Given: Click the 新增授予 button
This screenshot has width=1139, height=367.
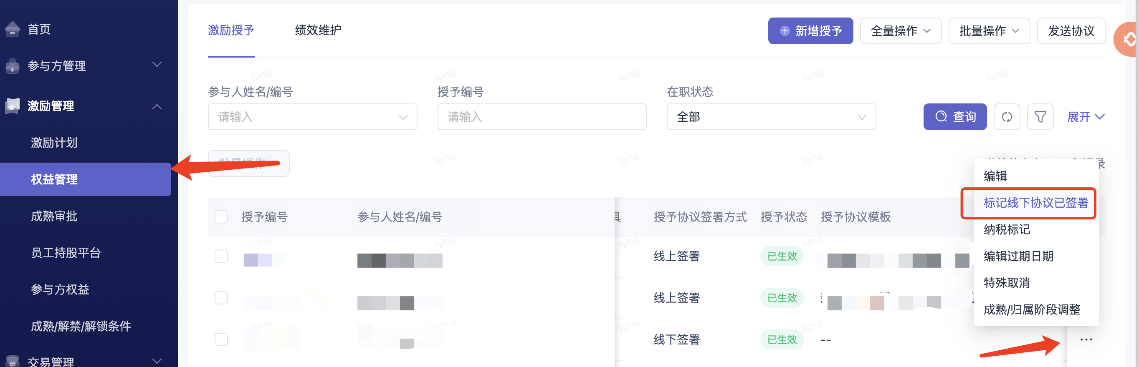Looking at the screenshot, I should 810,31.
